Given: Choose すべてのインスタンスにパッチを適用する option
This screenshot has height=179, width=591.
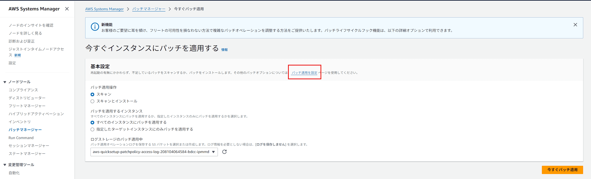Looking at the screenshot, I should [92, 122].
